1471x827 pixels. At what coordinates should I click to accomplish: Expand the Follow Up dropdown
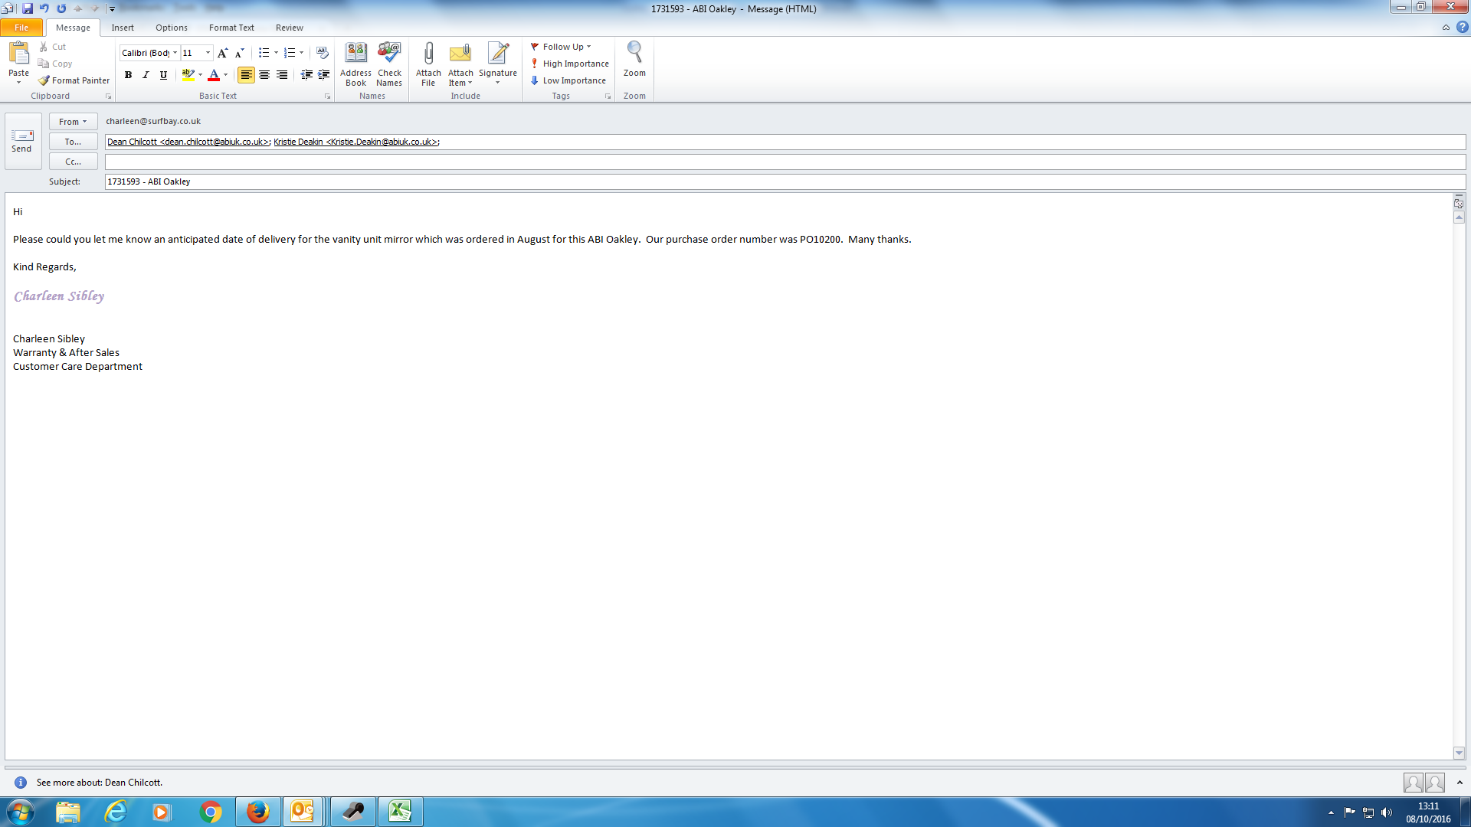coord(588,47)
